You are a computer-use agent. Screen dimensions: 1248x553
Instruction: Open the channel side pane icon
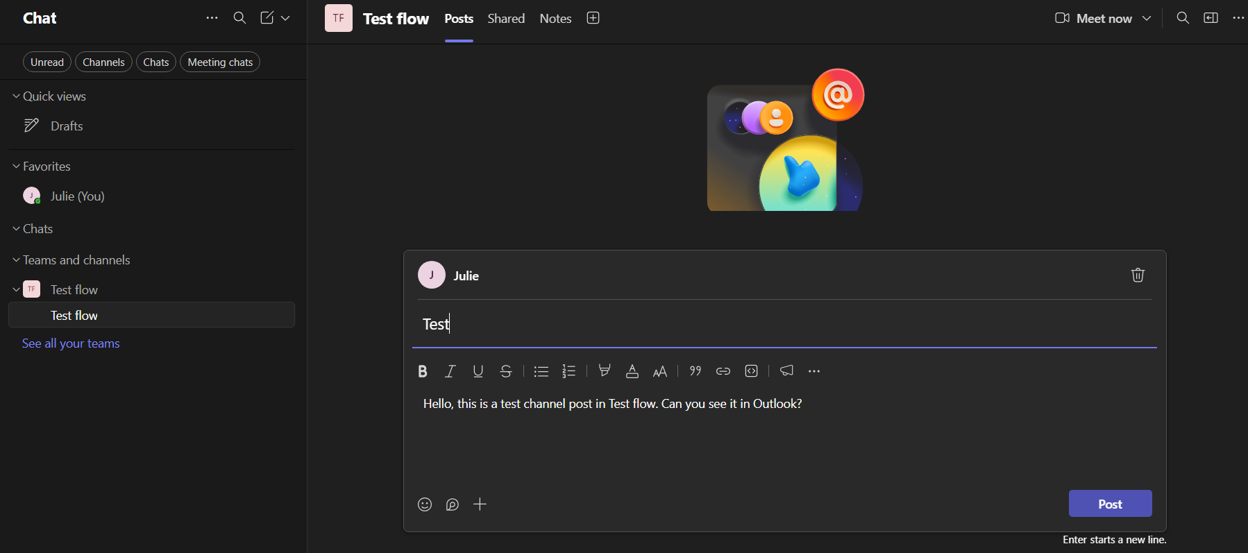point(1211,18)
